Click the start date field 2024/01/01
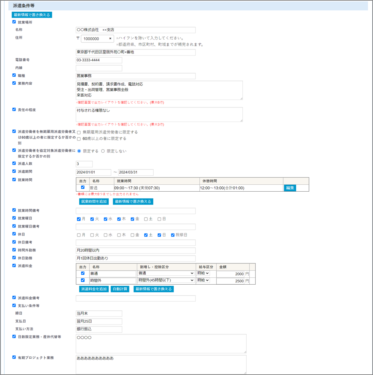Image resolution: width=373 pixels, height=375 pixels. tap(94, 172)
